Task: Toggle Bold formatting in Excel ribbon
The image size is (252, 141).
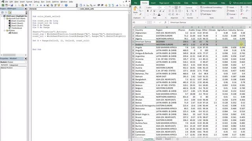Action: tap(148, 11)
